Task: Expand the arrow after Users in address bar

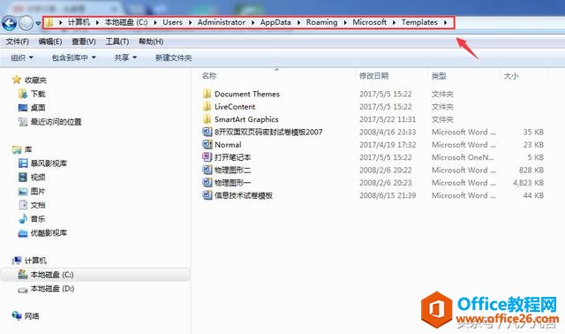Action: pos(191,22)
